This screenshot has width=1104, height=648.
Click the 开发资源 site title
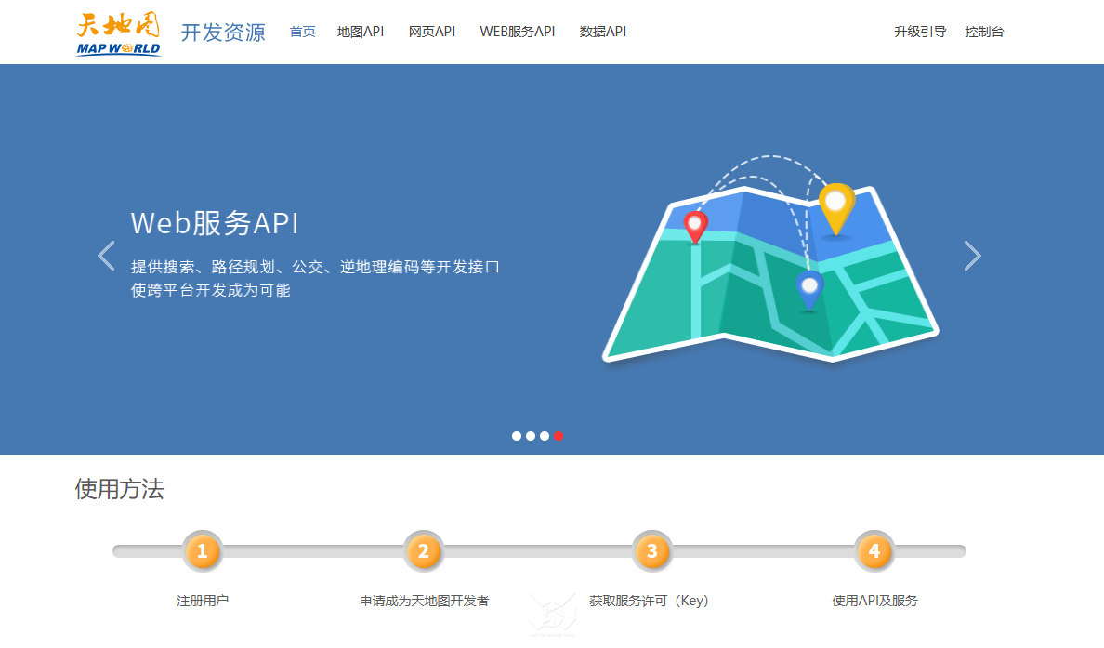click(x=223, y=33)
